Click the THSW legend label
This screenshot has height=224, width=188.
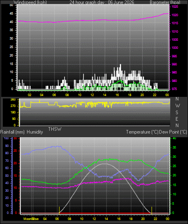click(x=55, y=129)
